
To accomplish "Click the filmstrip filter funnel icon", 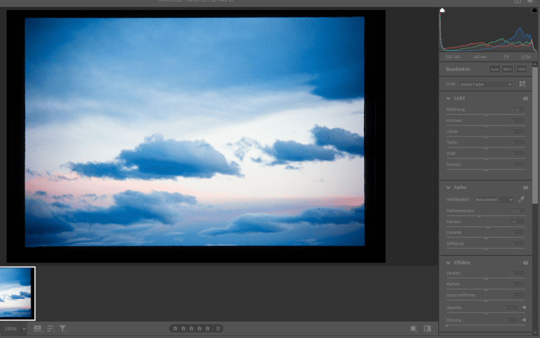I will tap(63, 329).
